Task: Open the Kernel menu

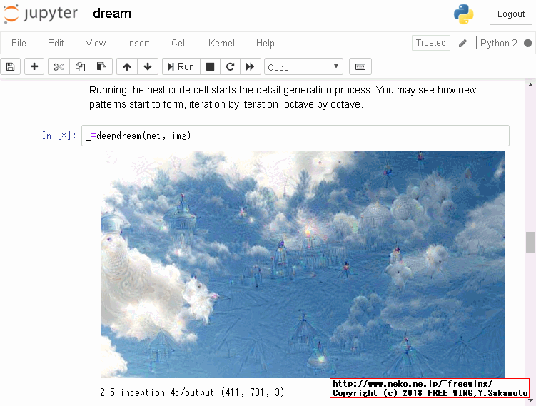Action: tap(221, 43)
